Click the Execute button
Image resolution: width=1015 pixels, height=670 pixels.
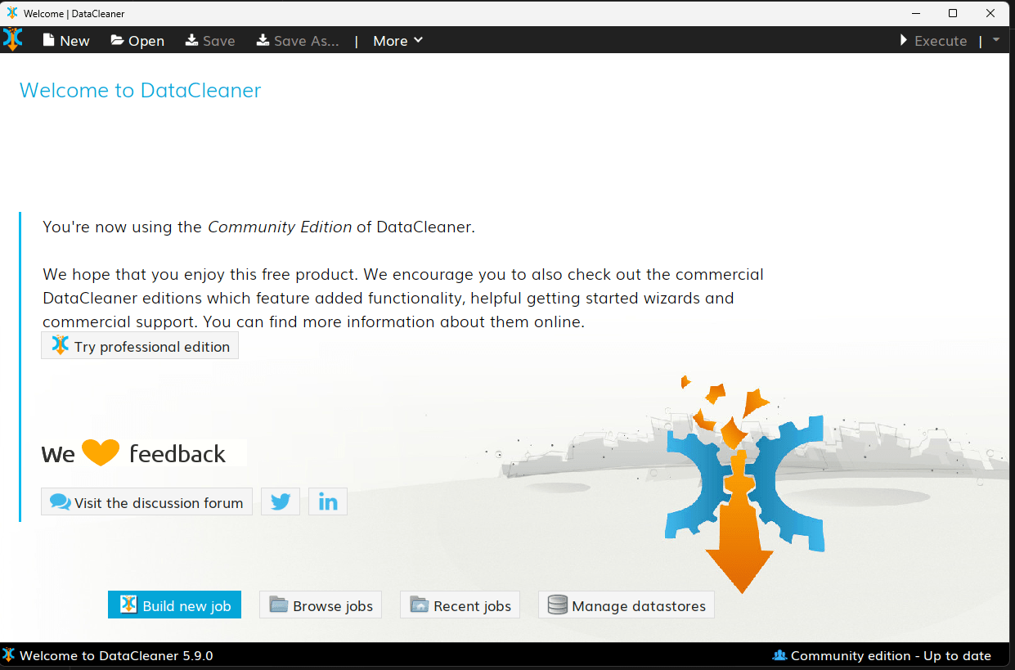coord(933,41)
